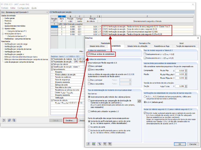Image resolution: width=201 pixels, height=150 pixels.
Task: Uncheck 'Eixo z secundário' under Encurvadura por flexão
Action: coord(89,70)
